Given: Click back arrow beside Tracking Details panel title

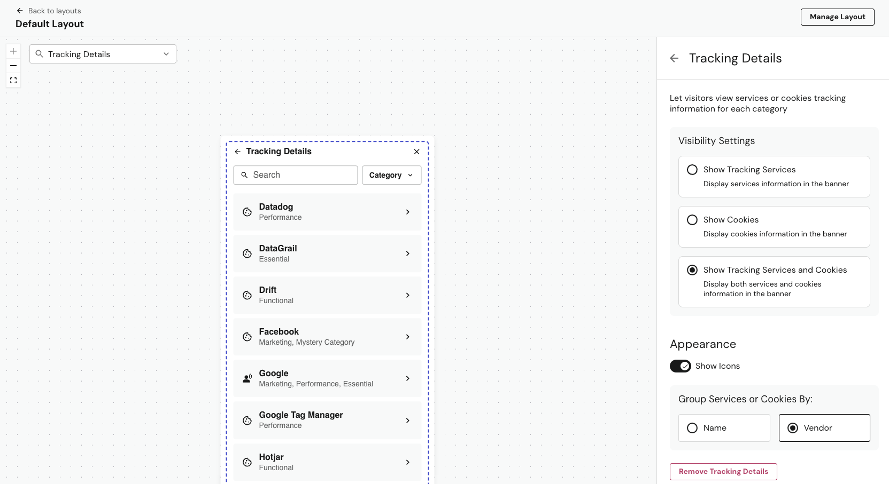Looking at the screenshot, I should click(x=674, y=58).
